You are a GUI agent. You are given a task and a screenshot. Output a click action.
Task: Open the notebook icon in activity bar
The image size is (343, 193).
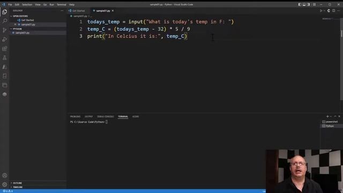coord(5,76)
